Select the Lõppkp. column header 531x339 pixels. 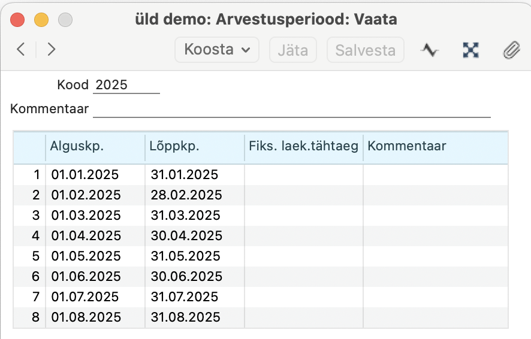click(195, 146)
